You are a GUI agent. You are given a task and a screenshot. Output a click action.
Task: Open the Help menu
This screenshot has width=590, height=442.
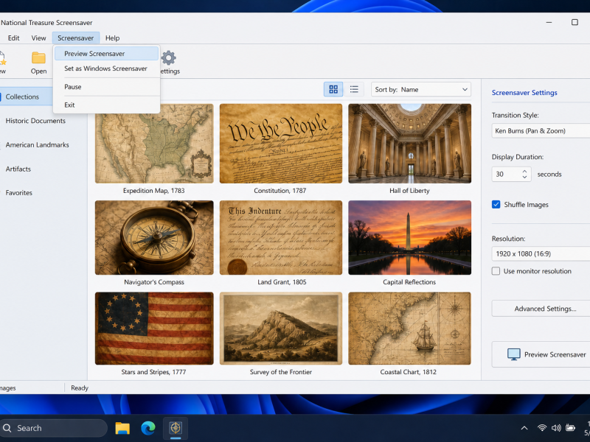tap(112, 38)
